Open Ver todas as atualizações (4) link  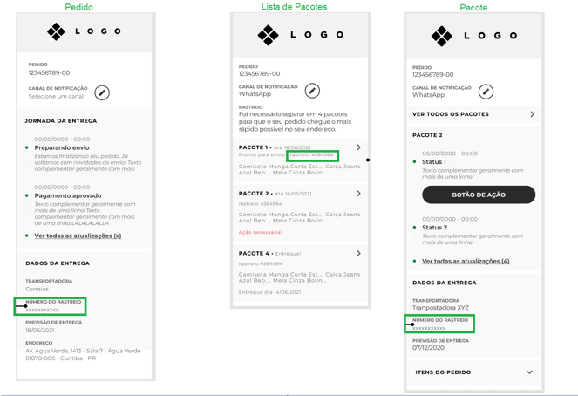tap(466, 261)
